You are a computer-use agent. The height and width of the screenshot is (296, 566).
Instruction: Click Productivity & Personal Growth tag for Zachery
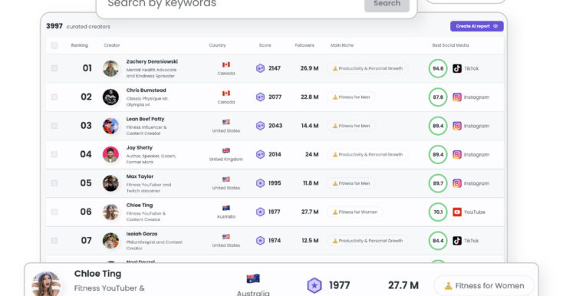click(367, 68)
